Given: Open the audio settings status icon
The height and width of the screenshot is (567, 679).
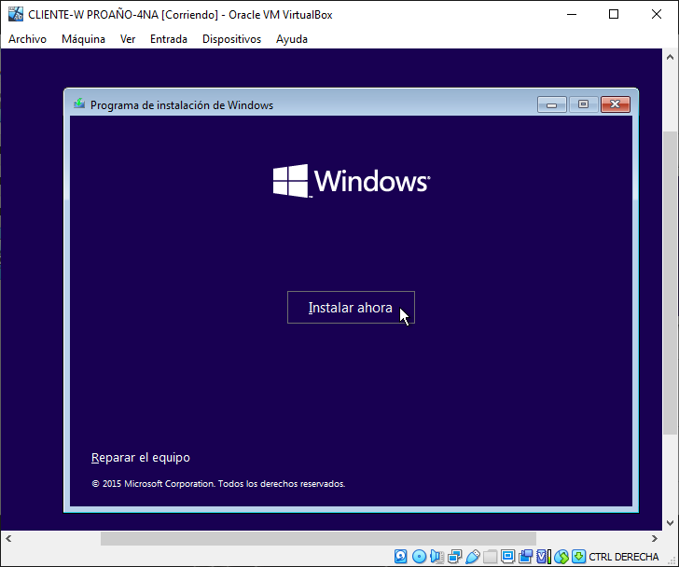Looking at the screenshot, I should pyautogui.click(x=436, y=556).
